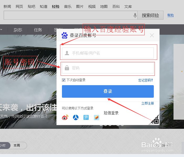Open 立即注册 link

pos(148,103)
